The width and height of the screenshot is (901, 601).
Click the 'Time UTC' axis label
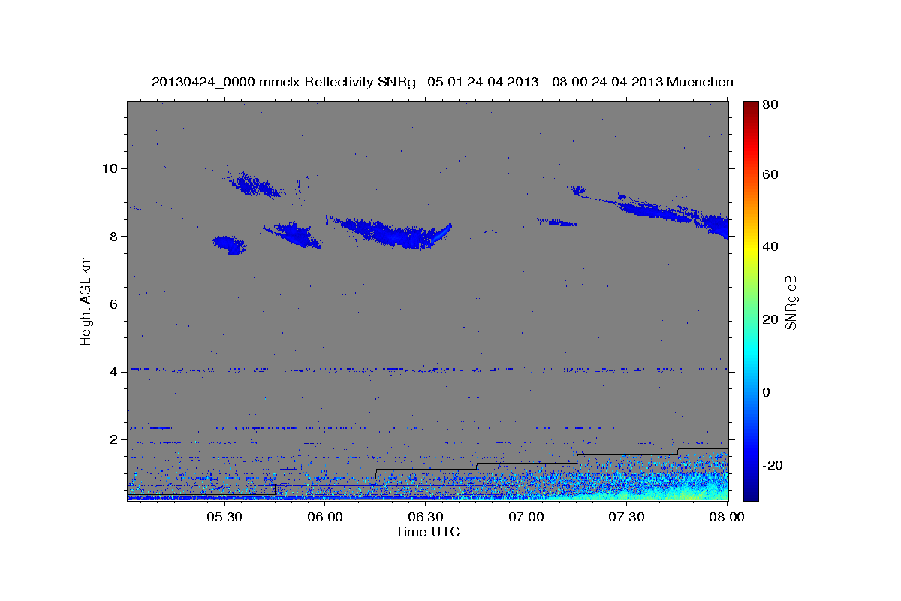coord(427,532)
